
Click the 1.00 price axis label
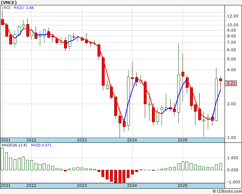[x=232, y=138]
